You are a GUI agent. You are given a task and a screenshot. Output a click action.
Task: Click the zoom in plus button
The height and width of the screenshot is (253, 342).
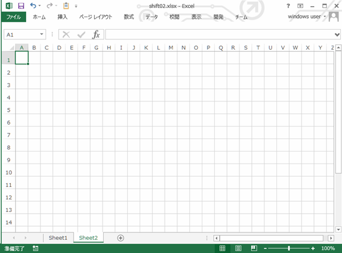point(313,248)
